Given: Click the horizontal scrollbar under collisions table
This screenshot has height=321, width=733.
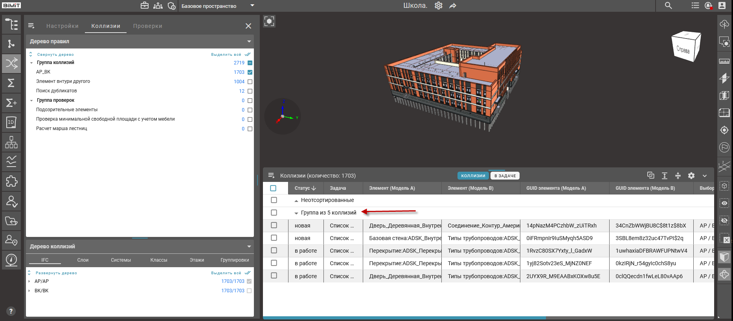Looking at the screenshot, I should coord(404,318).
